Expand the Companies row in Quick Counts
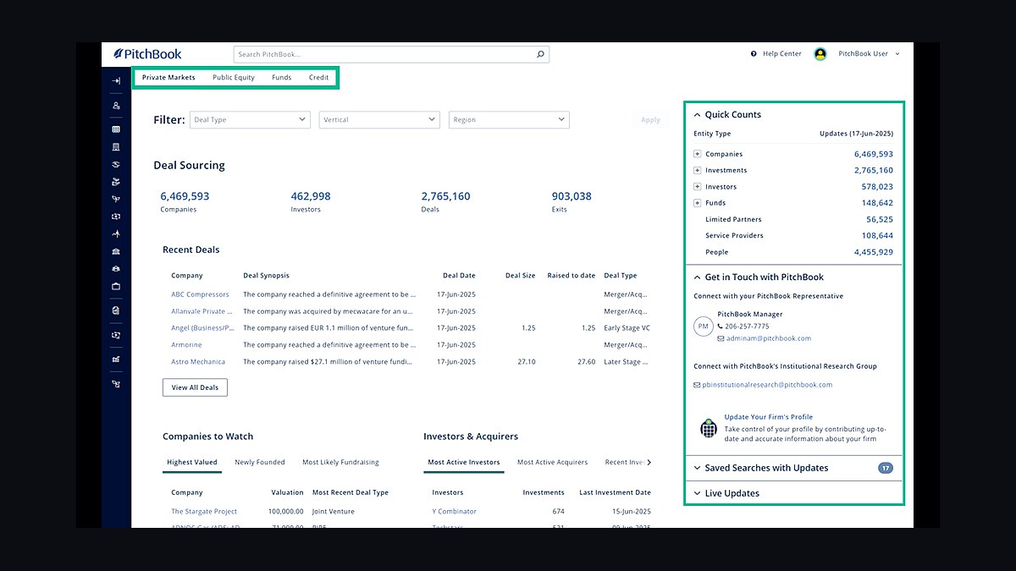The height and width of the screenshot is (571, 1016). [x=698, y=154]
